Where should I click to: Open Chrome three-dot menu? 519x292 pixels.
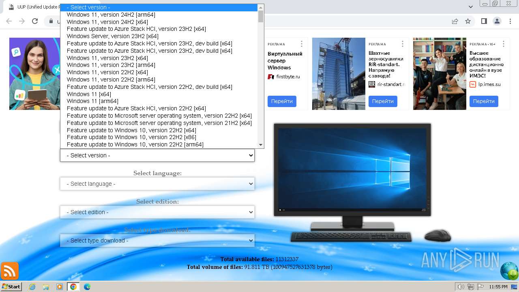(x=510, y=21)
